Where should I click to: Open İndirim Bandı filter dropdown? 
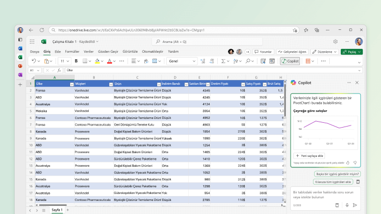tap(186, 84)
